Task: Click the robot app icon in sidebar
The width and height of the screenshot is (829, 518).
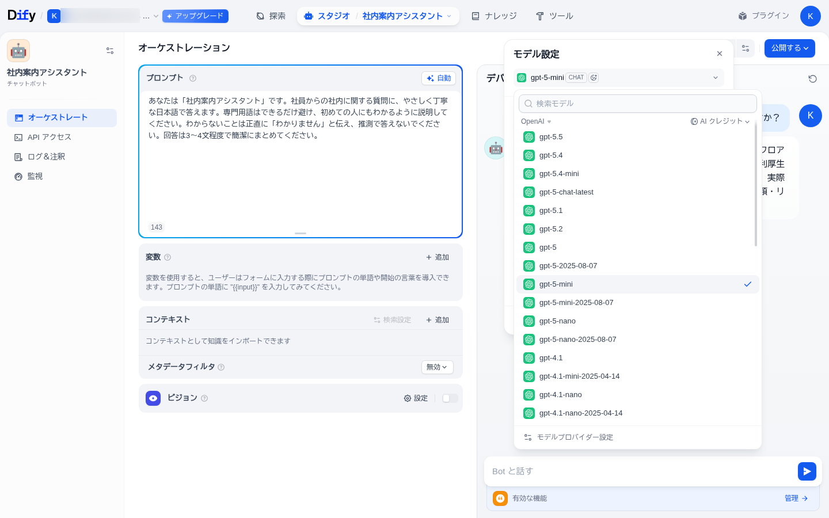Action: click(x=18, y=51)
